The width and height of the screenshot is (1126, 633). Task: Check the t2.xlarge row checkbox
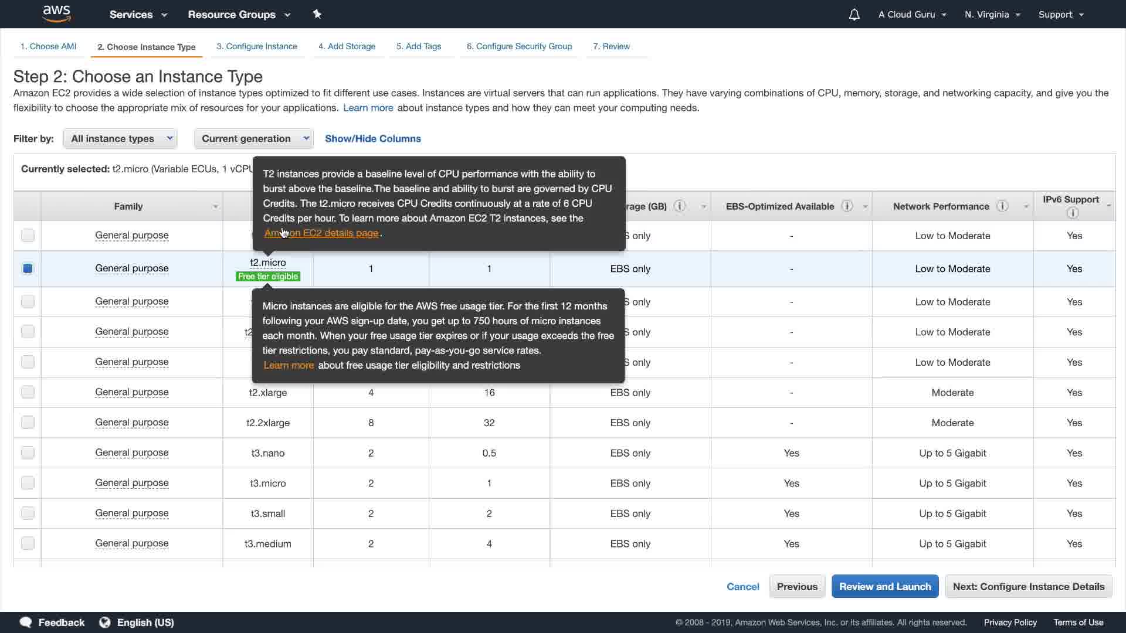(x=28, y=392)
